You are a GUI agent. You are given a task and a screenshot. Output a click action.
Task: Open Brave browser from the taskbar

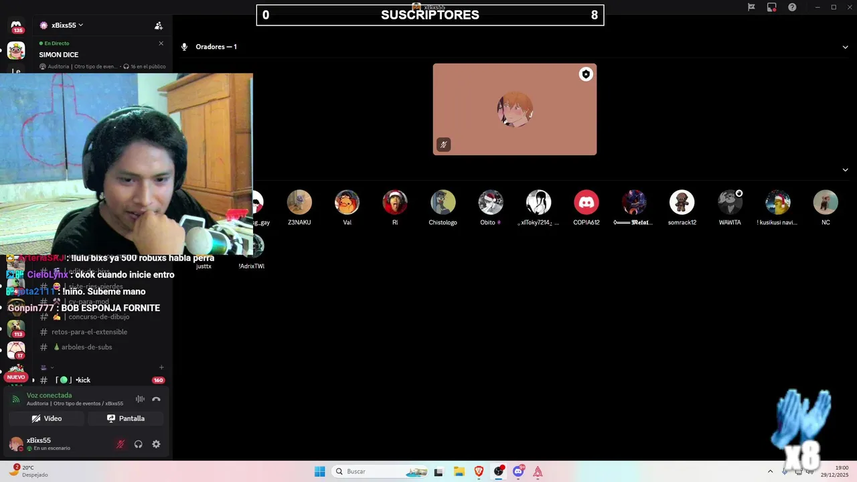[479, 471]
